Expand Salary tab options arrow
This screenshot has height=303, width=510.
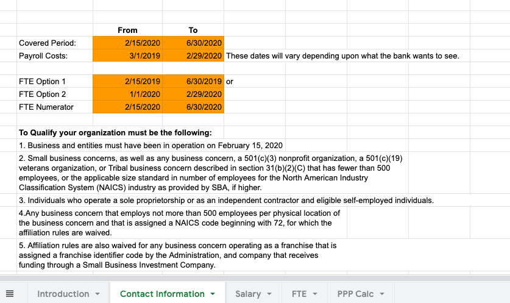tap(269, 294)
